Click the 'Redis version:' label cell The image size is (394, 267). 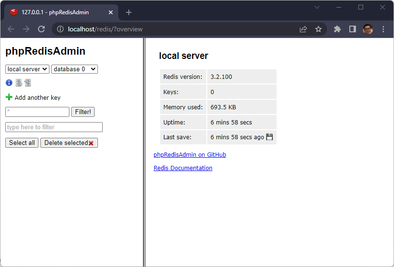click(x=183, y=76)
